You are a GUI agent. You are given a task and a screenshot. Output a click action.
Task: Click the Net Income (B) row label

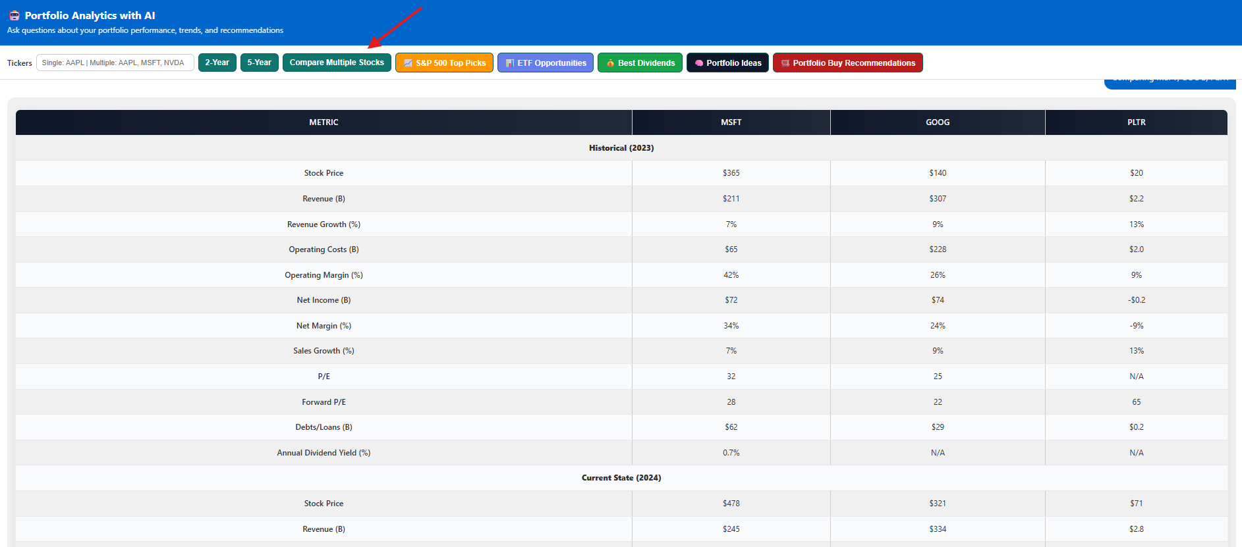324,300
